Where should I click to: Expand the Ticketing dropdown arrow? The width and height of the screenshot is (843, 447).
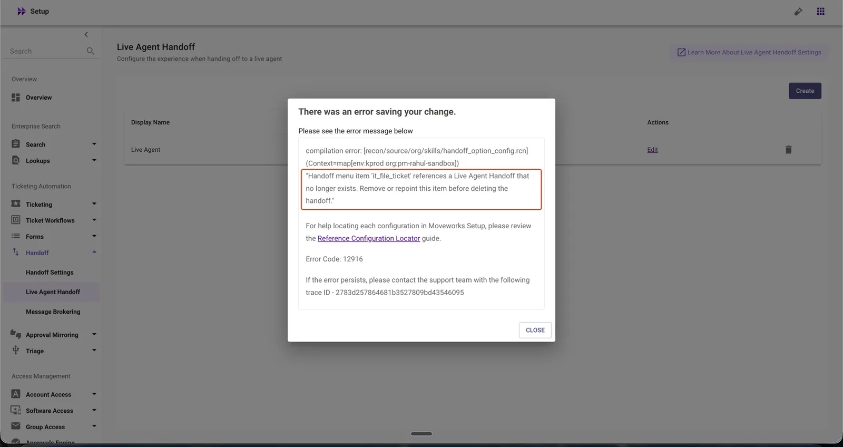click(94, 204)
